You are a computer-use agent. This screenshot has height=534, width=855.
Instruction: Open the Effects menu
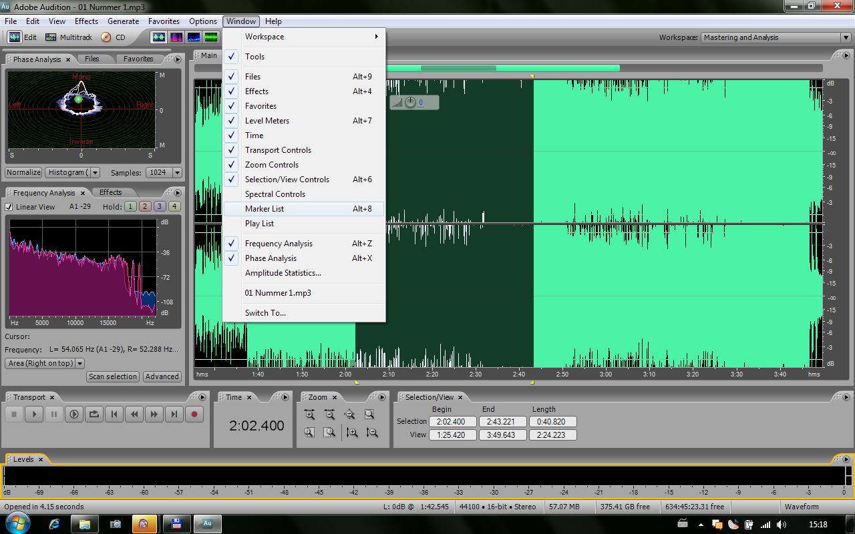86,21
